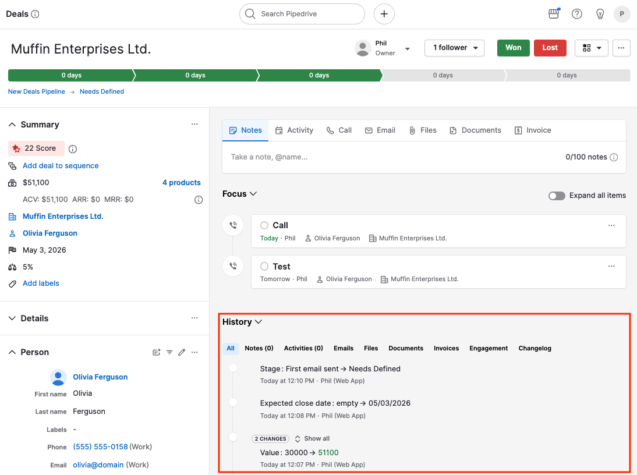Click the fourth pipeline stage segment
Image resolution: width=637 pixels, height=475 pixels.
tap(443, 76)
